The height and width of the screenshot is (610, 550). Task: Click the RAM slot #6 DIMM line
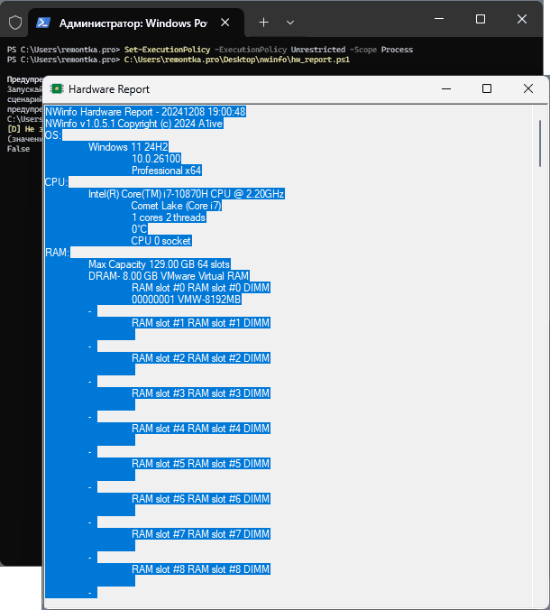(x=200, y=499)
